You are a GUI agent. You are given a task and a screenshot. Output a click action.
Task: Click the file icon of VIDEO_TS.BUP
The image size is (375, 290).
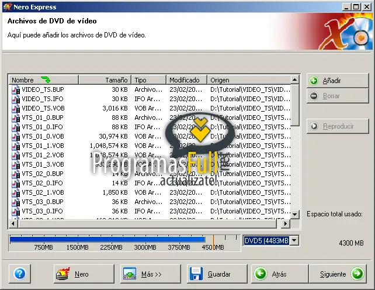pyautogui.click(x=16, y=89)
